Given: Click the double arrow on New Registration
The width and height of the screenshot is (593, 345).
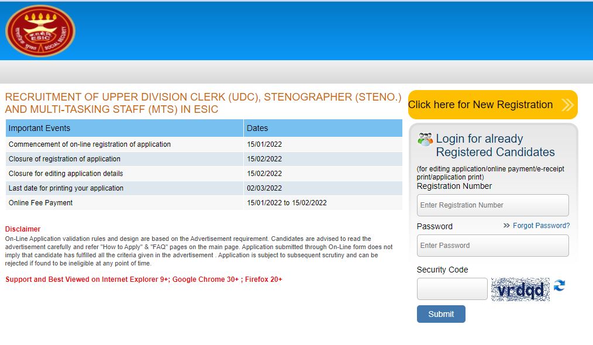Looking at the screenshot, I should (x=567, y=105).
